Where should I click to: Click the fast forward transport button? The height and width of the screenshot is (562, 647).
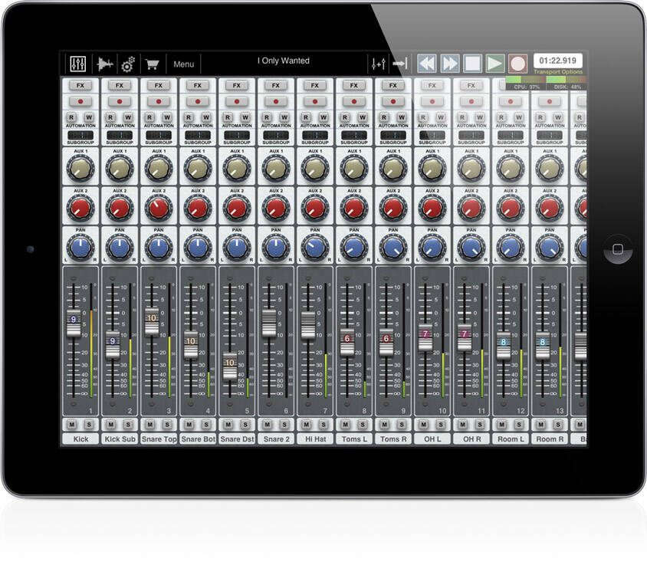pos(450,64)
